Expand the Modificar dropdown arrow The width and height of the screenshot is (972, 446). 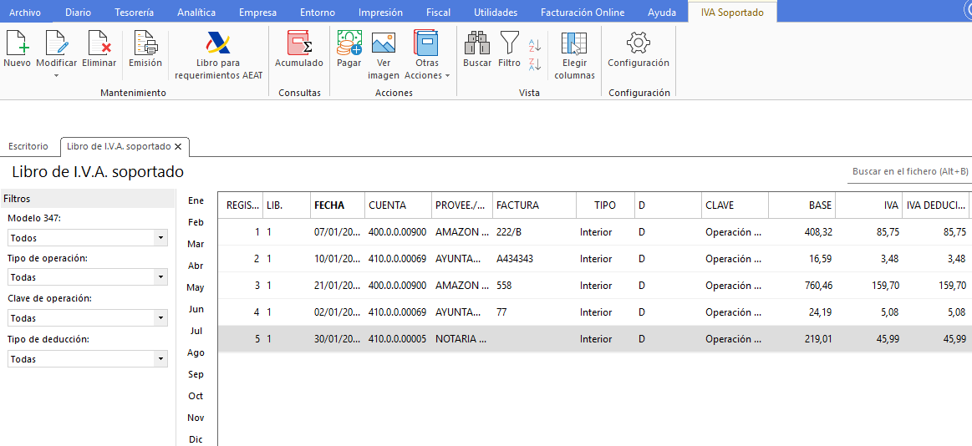tap(56, 75)
